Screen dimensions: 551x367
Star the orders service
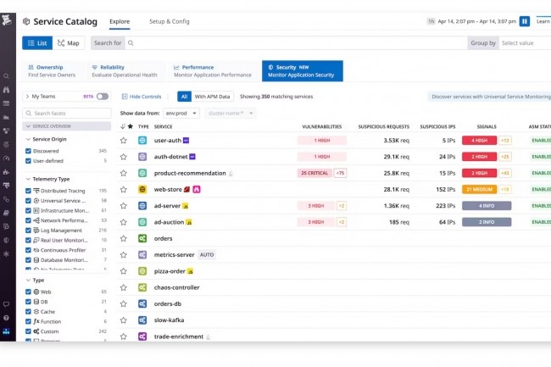[124, 238]
